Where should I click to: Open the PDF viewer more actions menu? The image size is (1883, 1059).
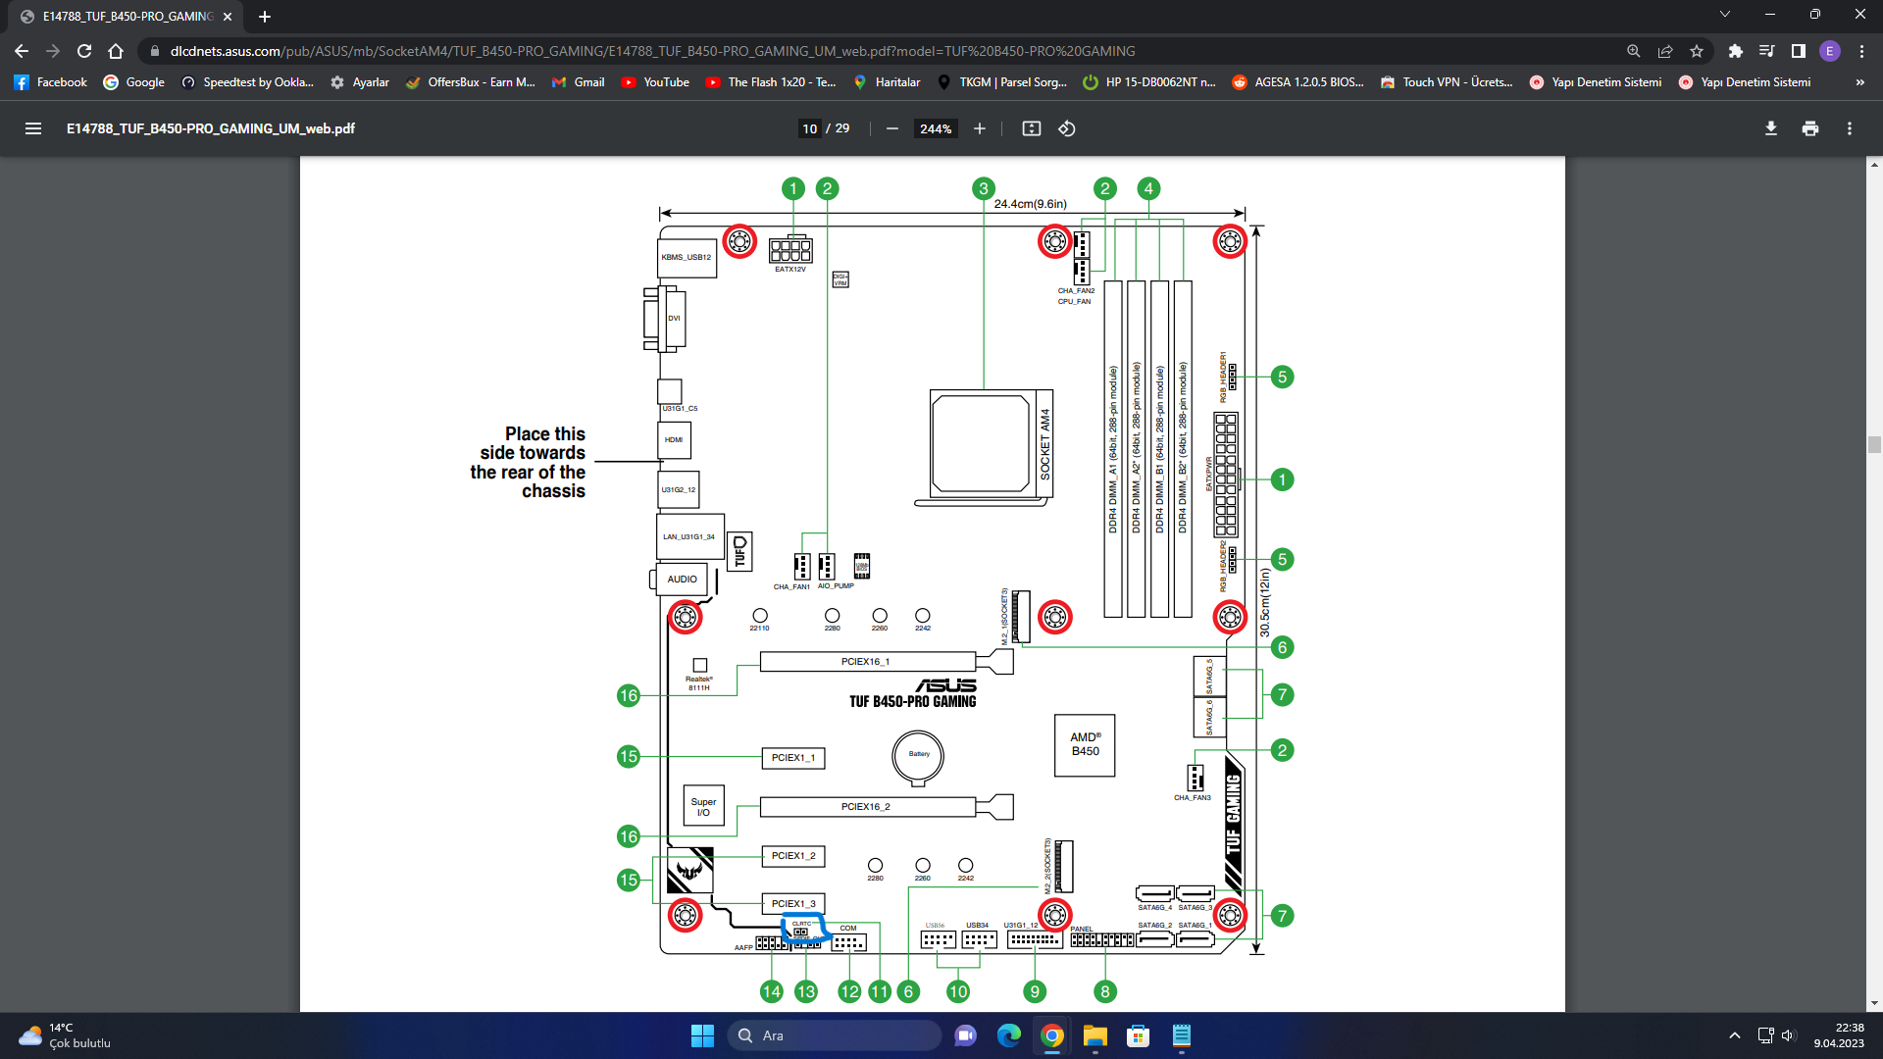tap(1850, 128)
